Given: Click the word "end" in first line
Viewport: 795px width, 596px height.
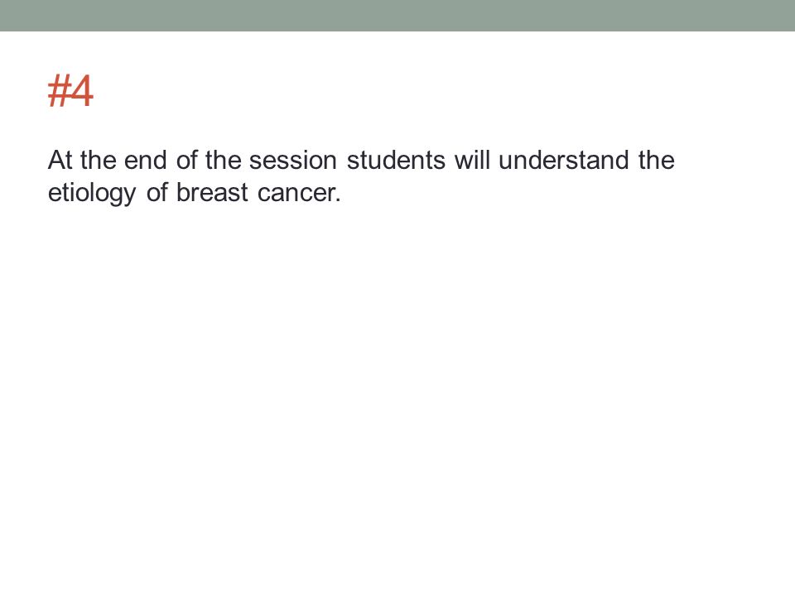Looking at the screenshot, I should tap(146, 160).
